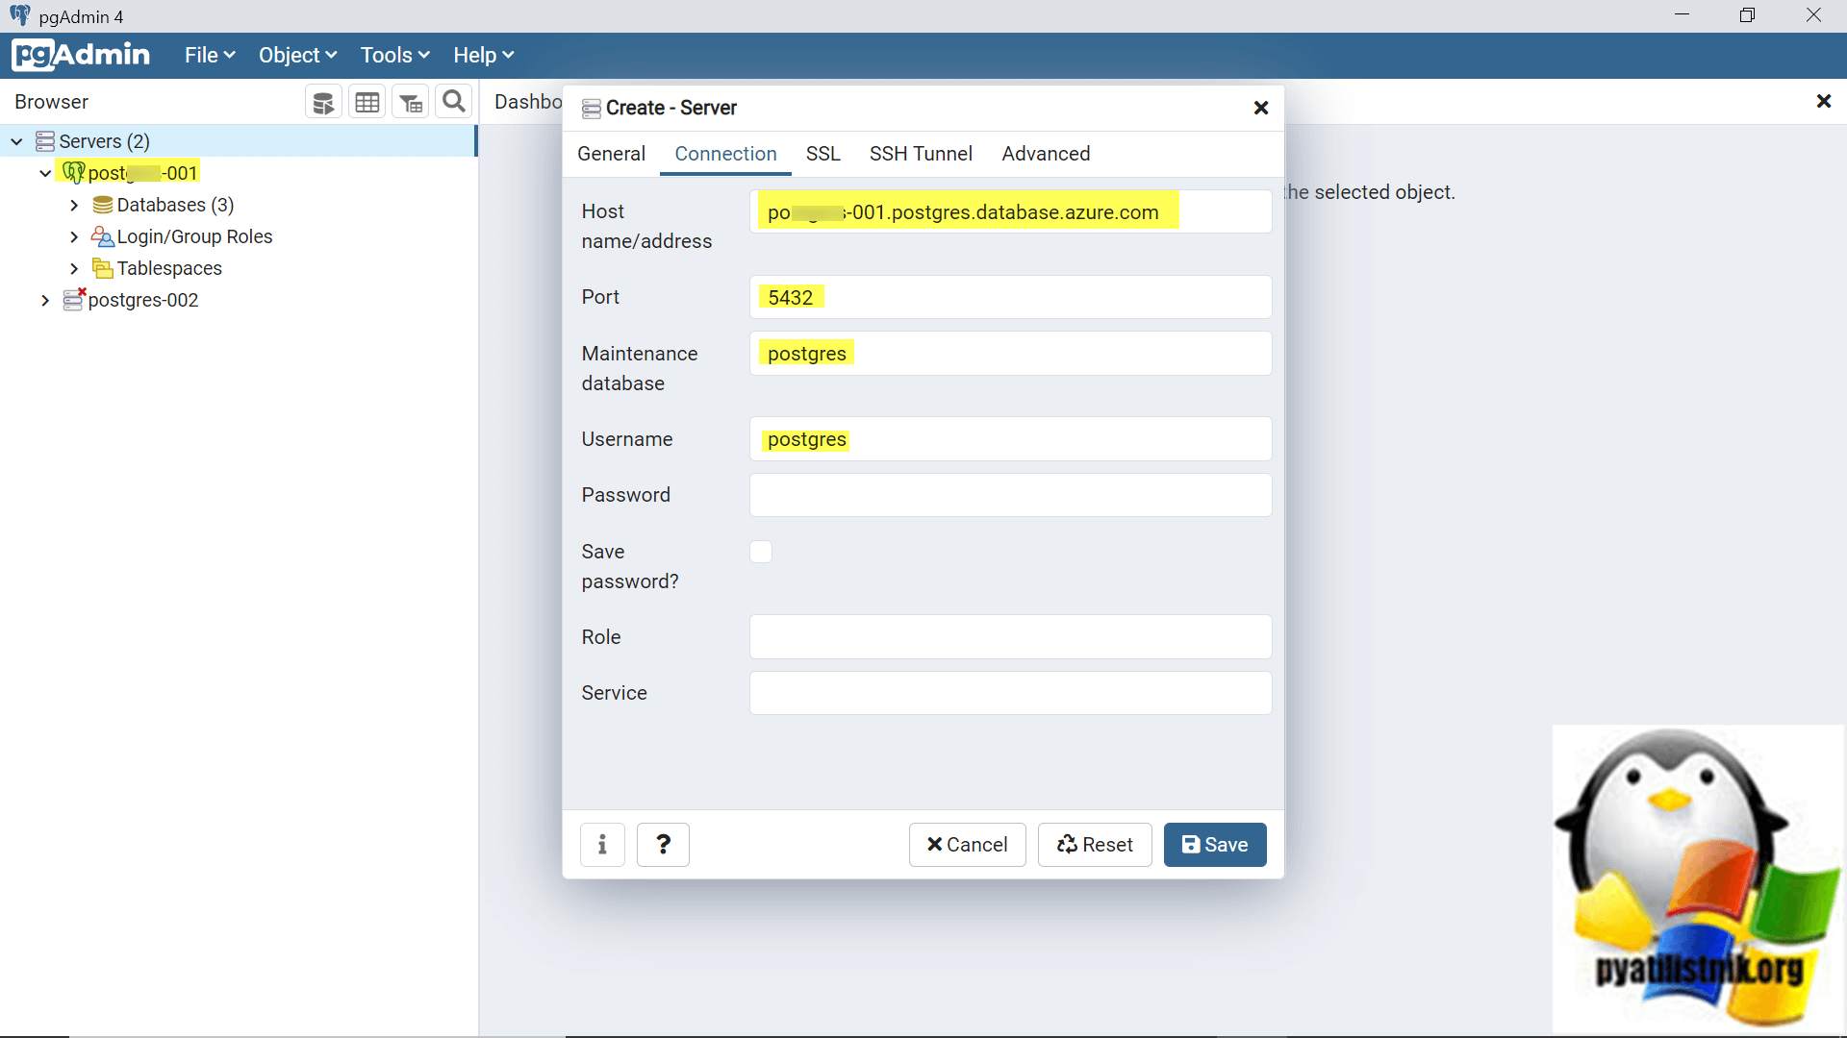1847x1038 pixels.
Task: Expand the Tablespaces node
Action: click(74, 268)
